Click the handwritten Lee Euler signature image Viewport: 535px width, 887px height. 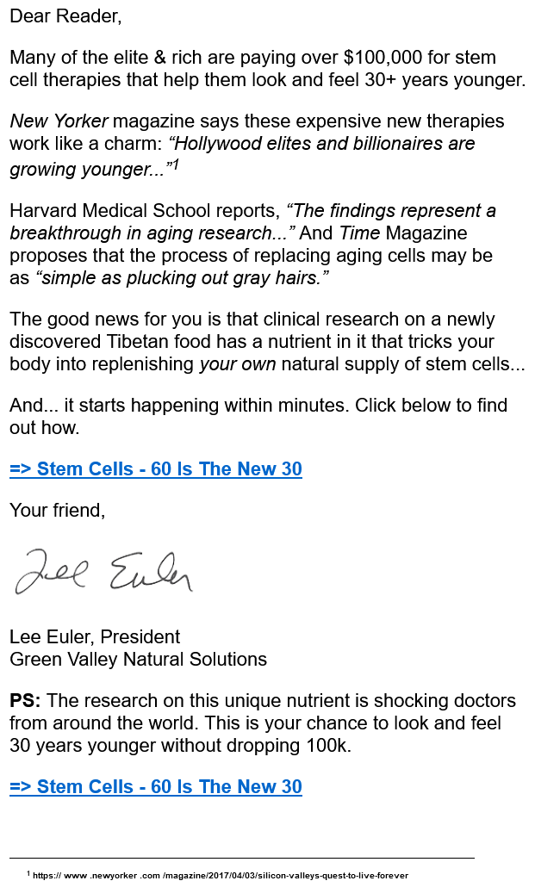[103, 571]
